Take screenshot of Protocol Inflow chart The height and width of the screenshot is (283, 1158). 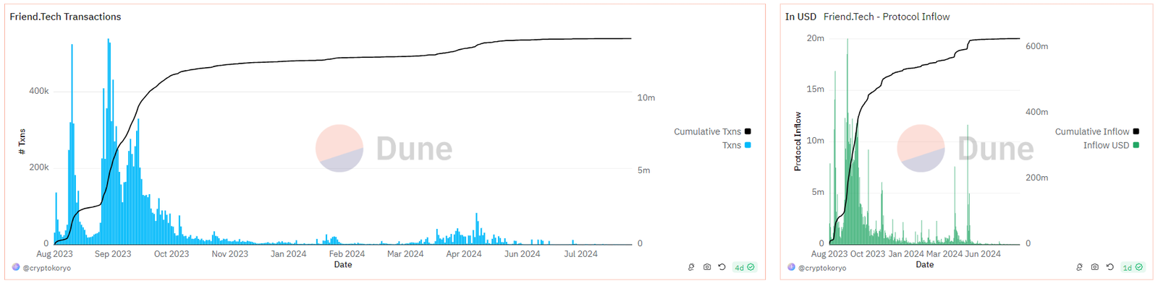1095,267
